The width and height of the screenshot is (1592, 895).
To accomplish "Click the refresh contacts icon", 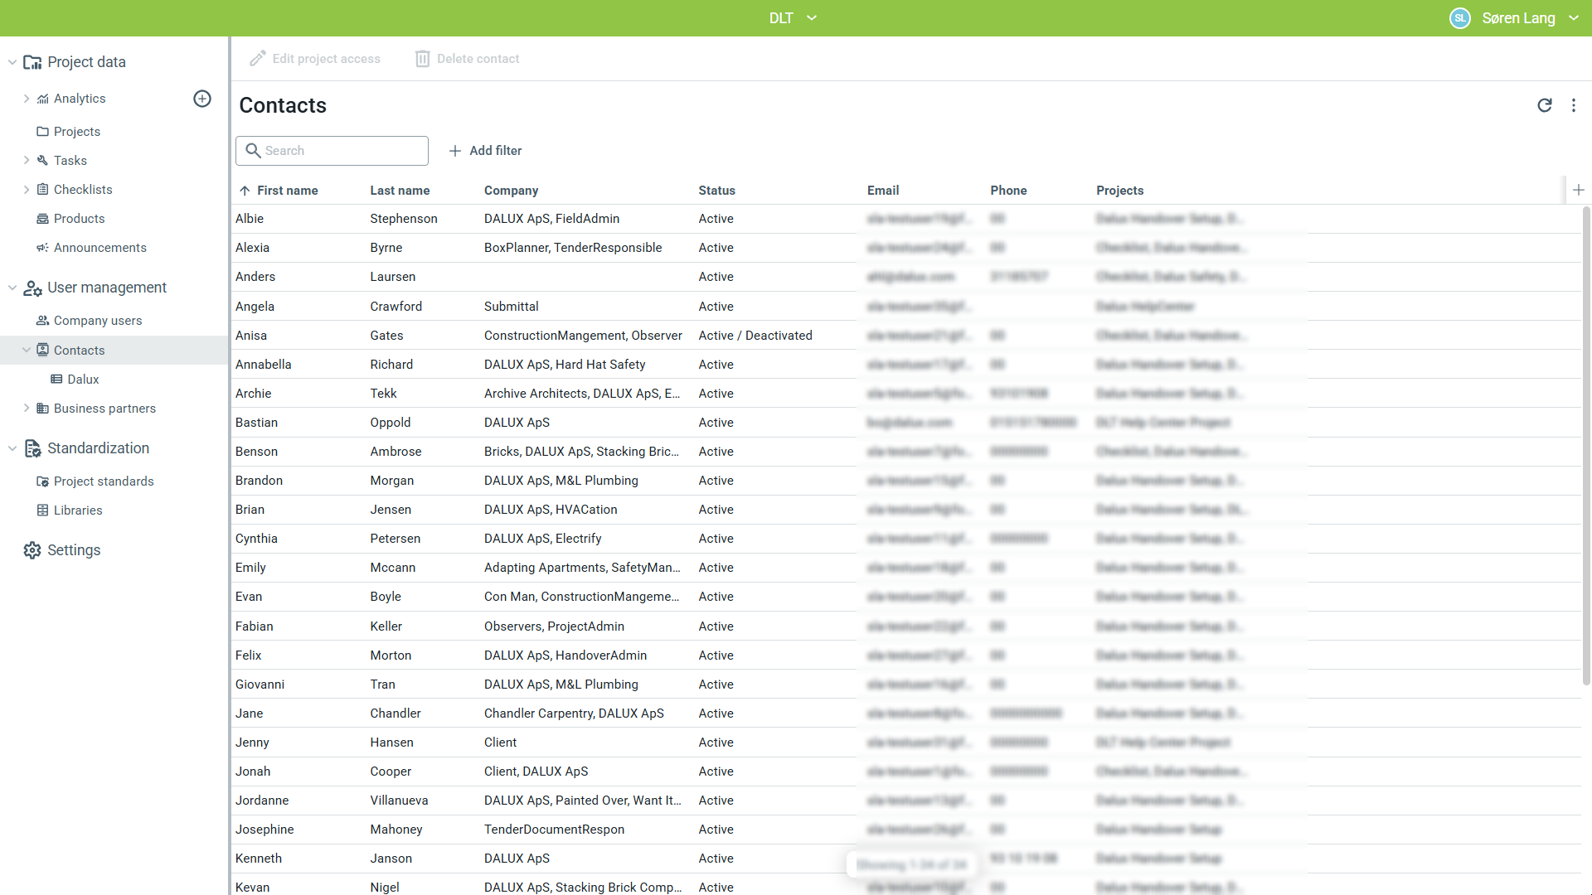I will tap(1544, 105).
